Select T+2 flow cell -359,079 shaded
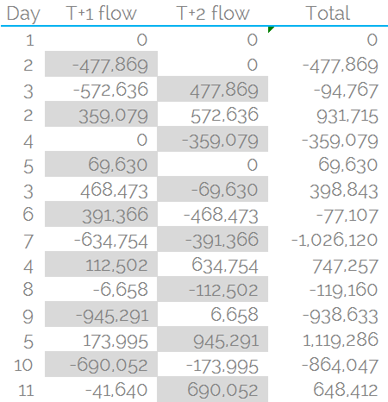The width and height of the screenshot is (388, 402). [213, 139]
